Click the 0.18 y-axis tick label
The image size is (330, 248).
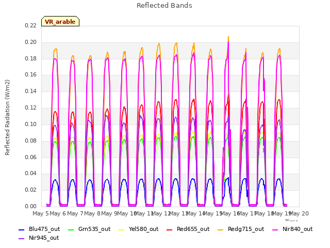click(31, 58)
